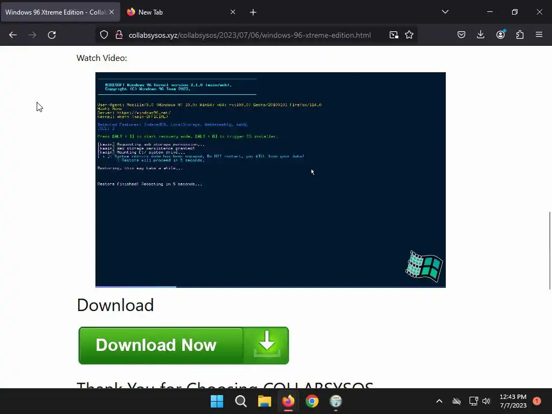Switch to the New Tab tab
This screenshot has width=552, height=414.
[181, 12]
